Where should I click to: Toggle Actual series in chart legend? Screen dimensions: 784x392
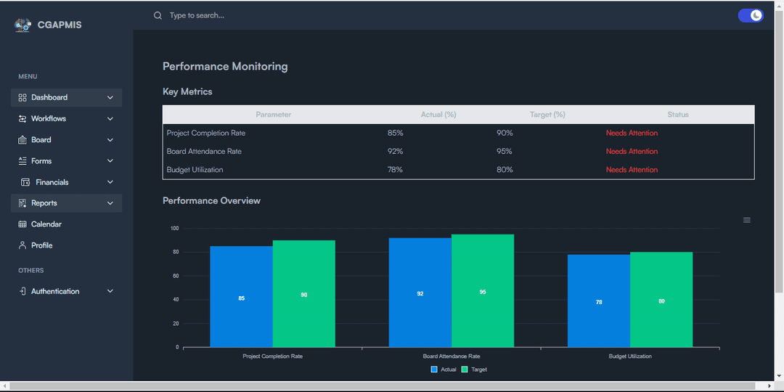coord(444,369)
